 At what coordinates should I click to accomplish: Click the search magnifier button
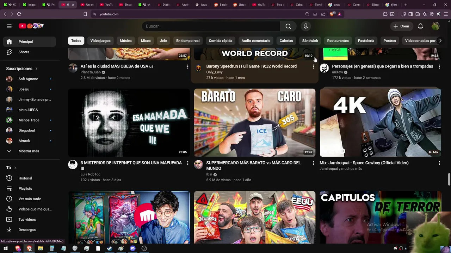click(x=288, y=26)
